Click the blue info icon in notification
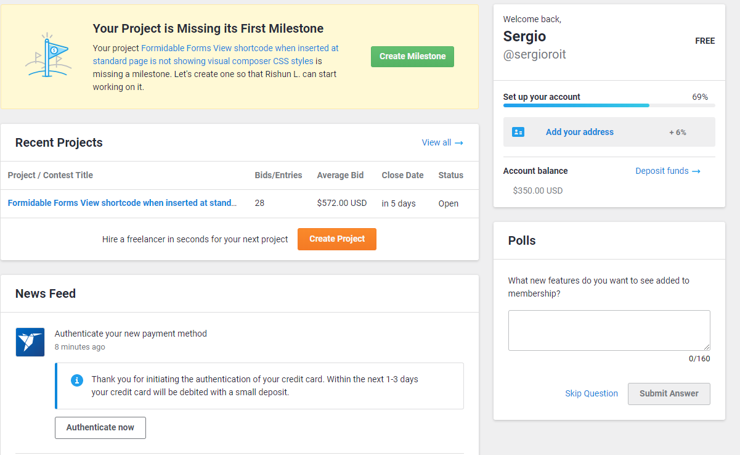Screen dimensions: 740x455 tap(77, 380)
